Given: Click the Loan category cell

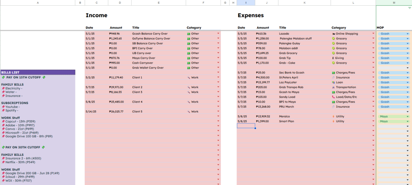Looking at the screenshot, I should pos(337,82).
